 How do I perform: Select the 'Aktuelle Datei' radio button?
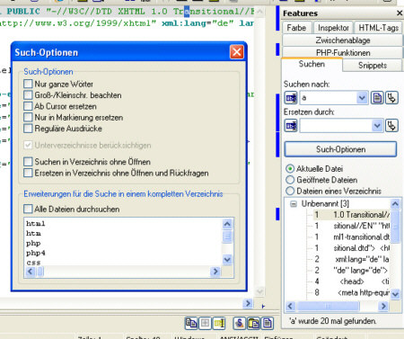[x=290, y=169]
